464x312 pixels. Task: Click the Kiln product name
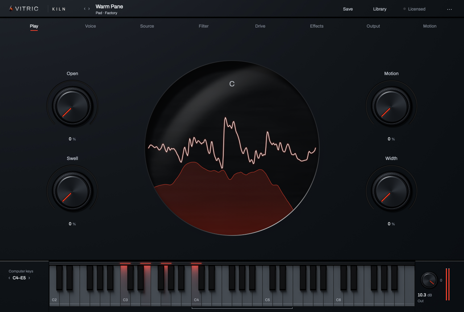[59, 9]
